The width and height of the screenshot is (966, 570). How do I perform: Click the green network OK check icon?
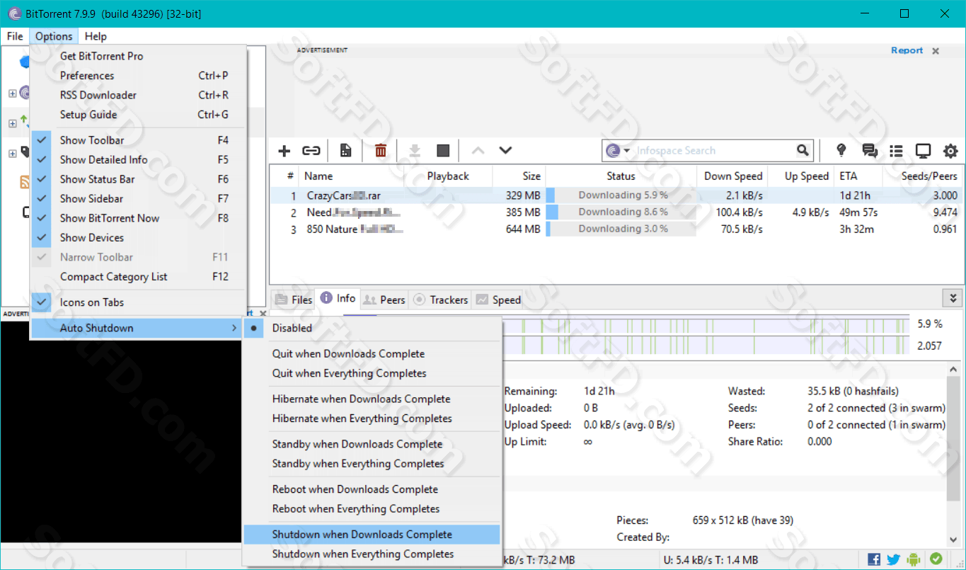[x=936, y=559]
